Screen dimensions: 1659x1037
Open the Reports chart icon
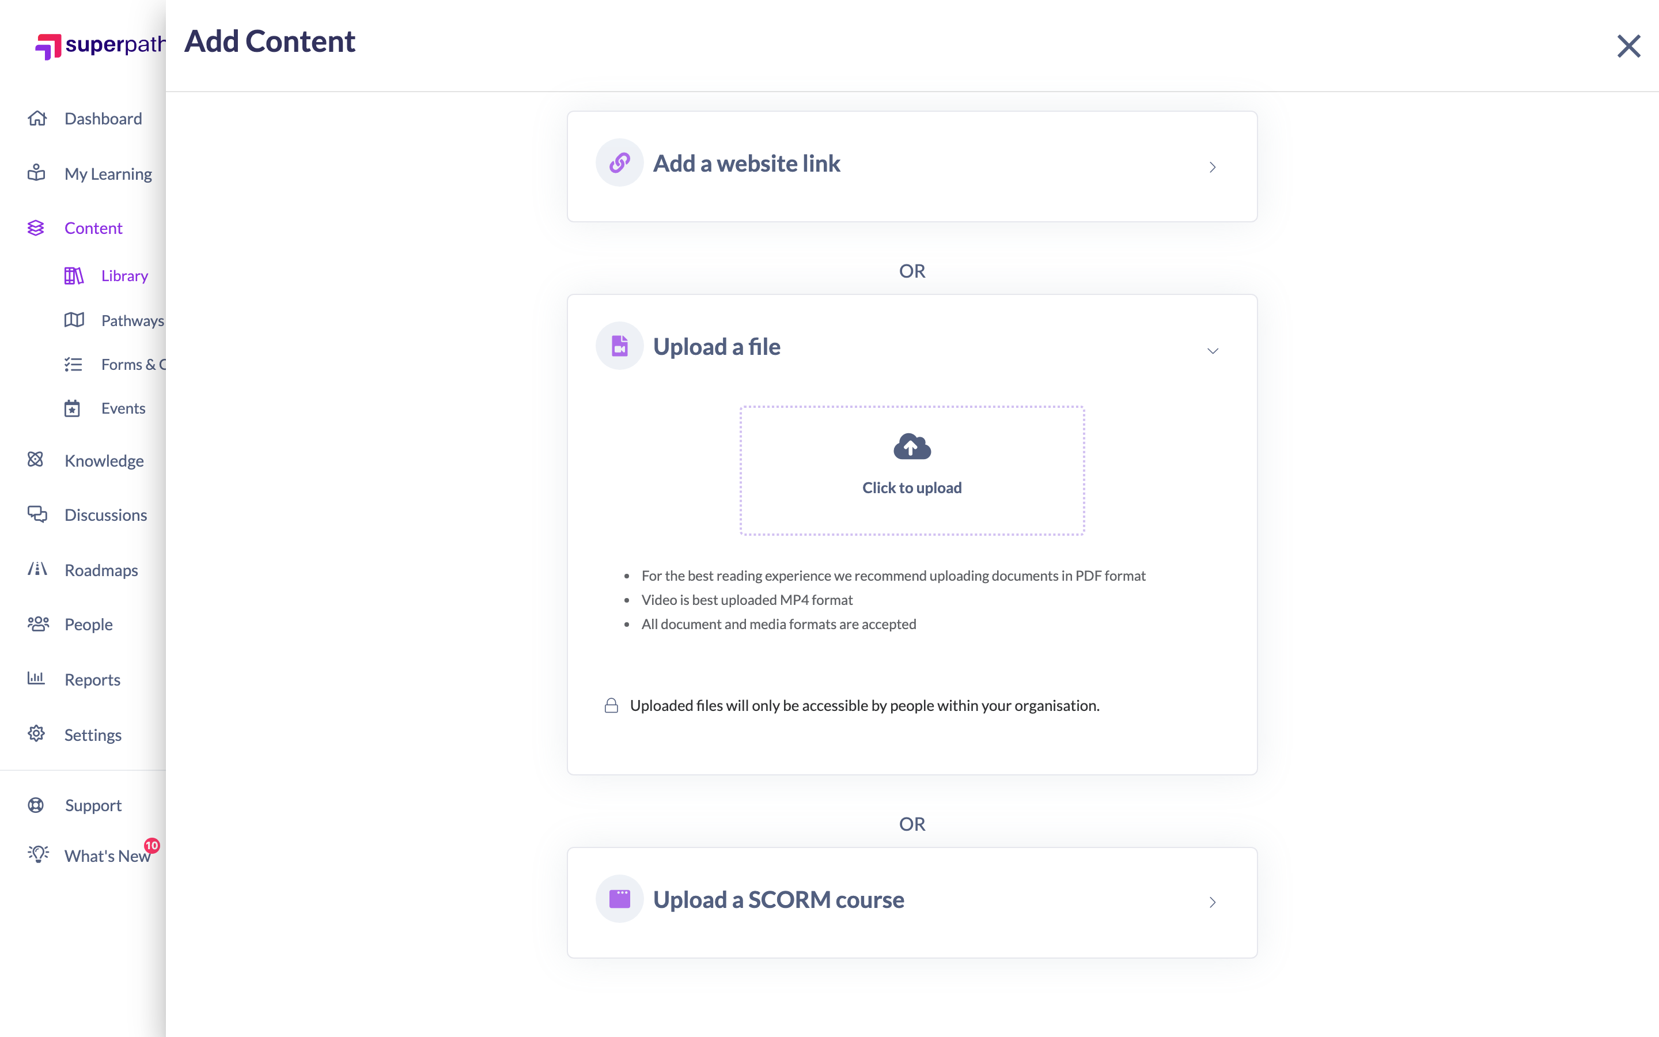click(x=36, y=678)
